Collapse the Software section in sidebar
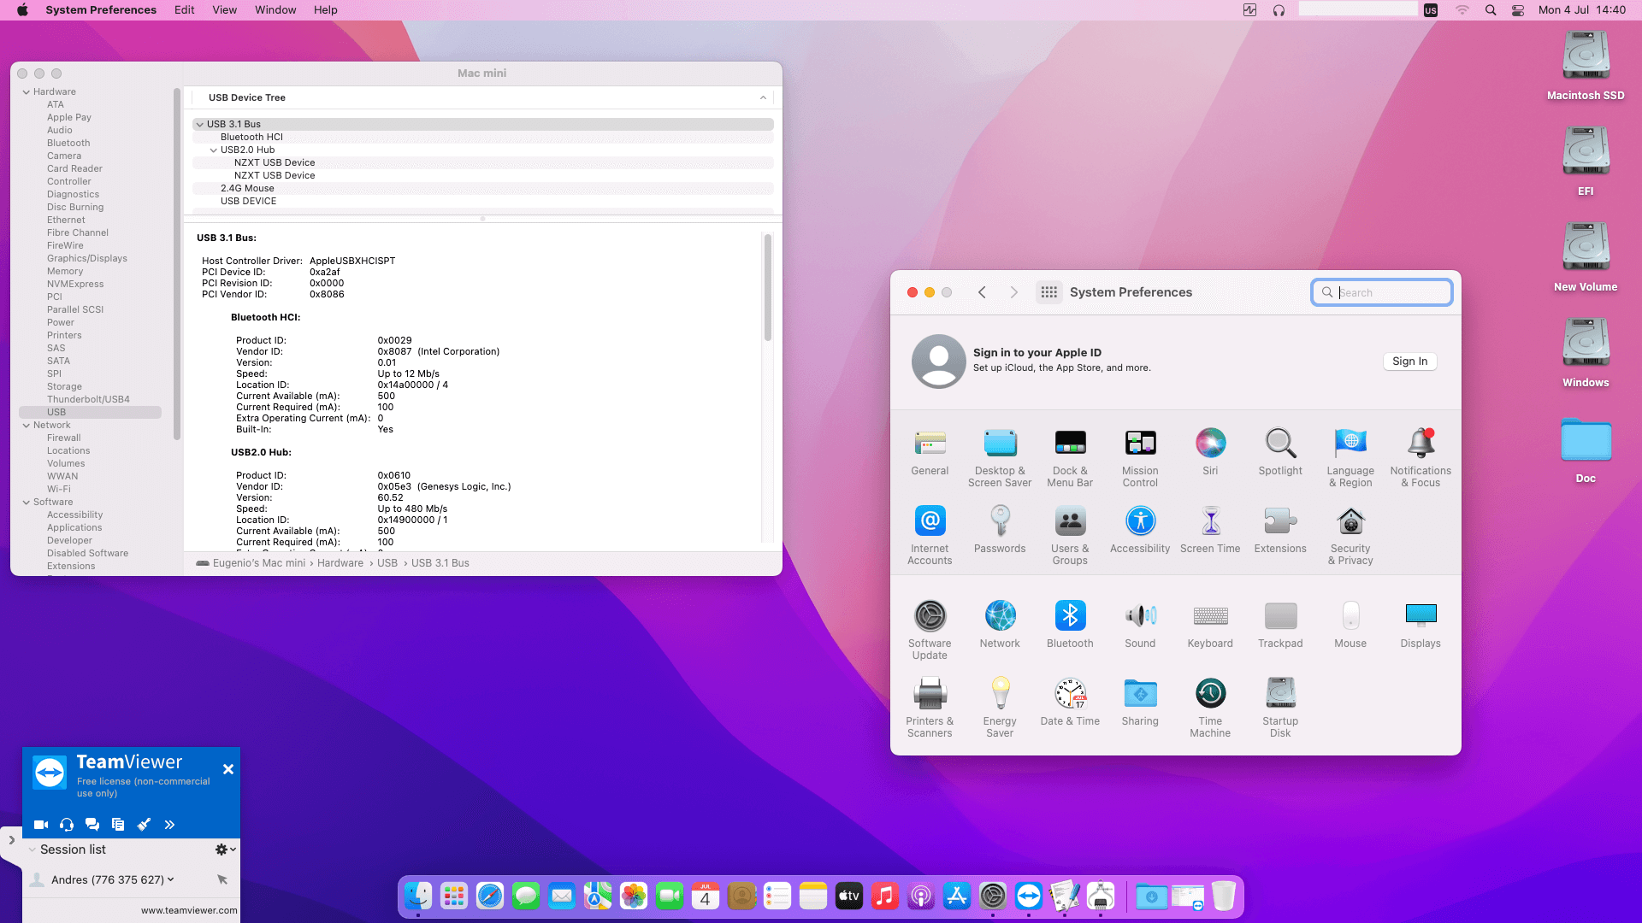 pyautogui.click(x=27, y=503)
